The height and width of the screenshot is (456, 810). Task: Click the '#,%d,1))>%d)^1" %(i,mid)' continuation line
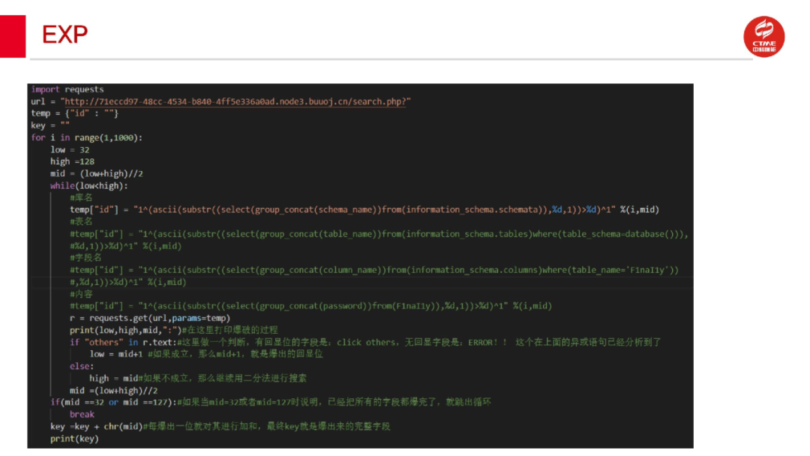(128, 282)
